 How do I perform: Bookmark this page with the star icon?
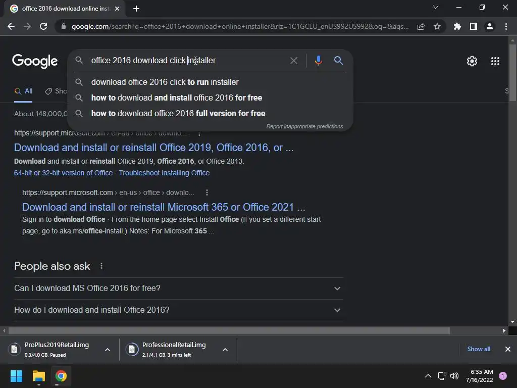tap(437, 26)
